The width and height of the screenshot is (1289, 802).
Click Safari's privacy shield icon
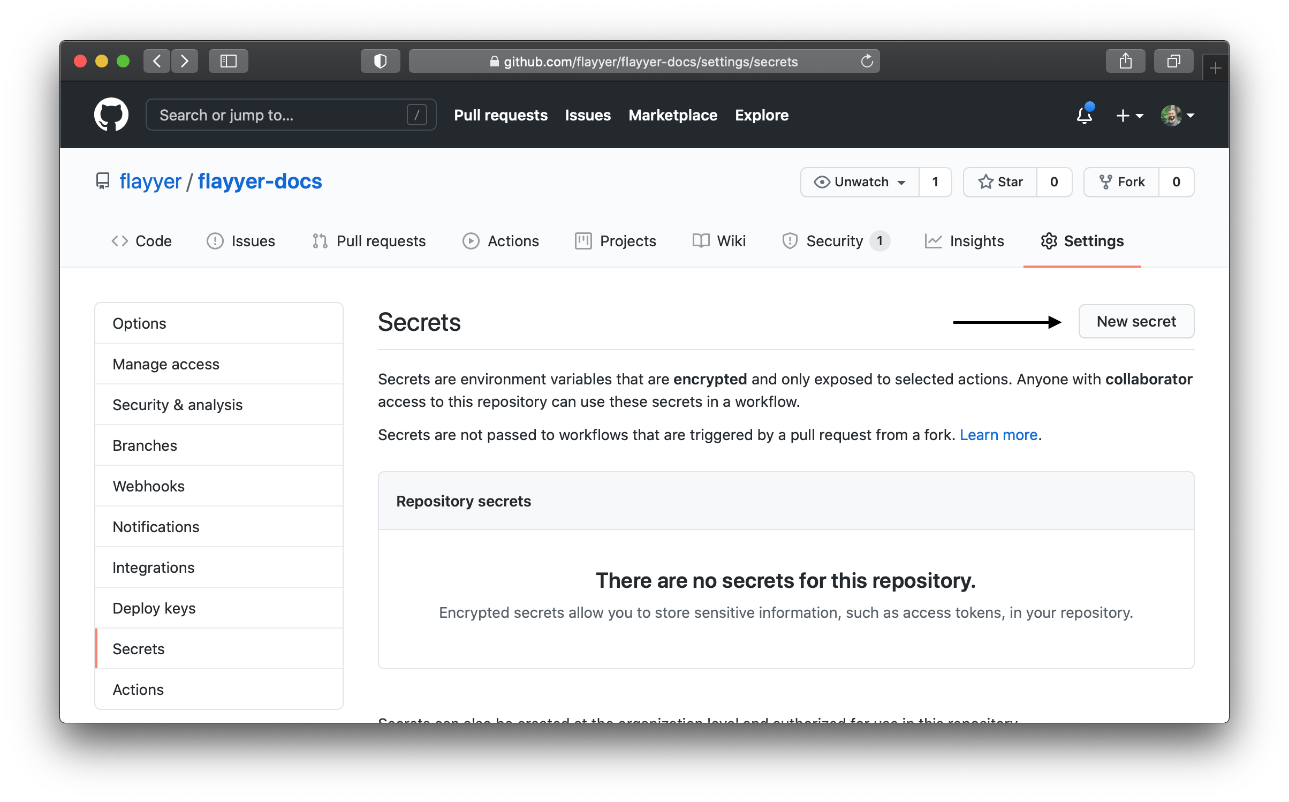[380, 61]
